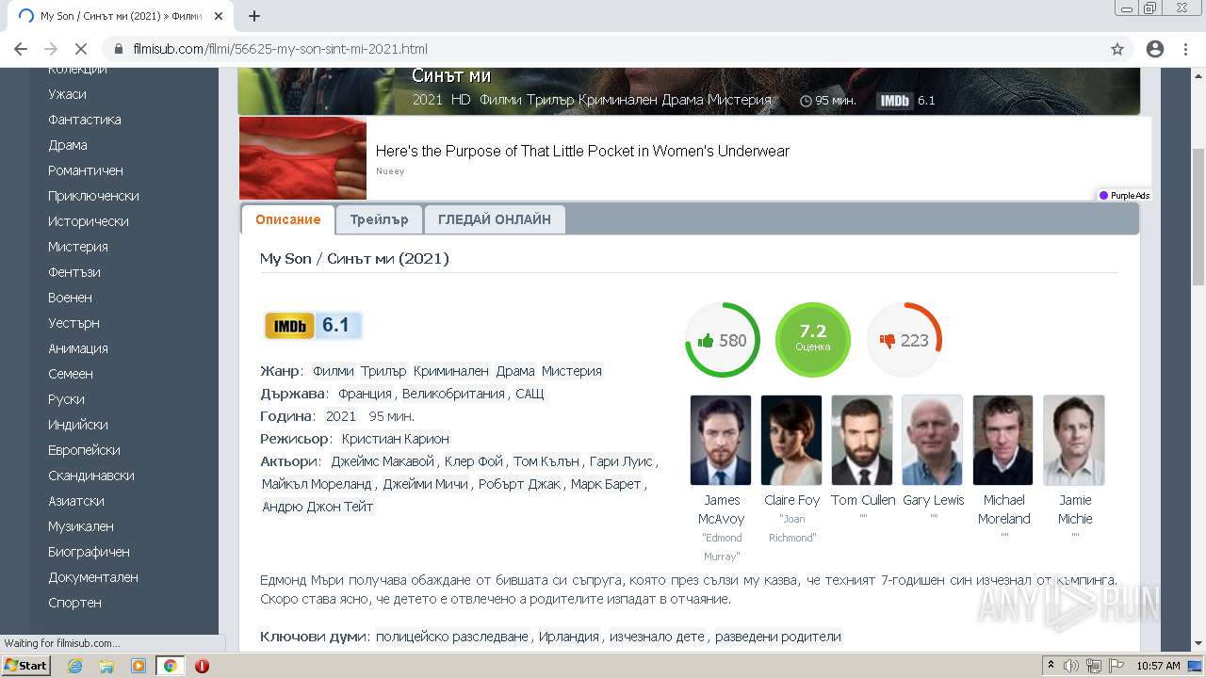Open actor Джеймс Макавой link
This screenshot has height=678, width=1206.
tap(383, 461)
